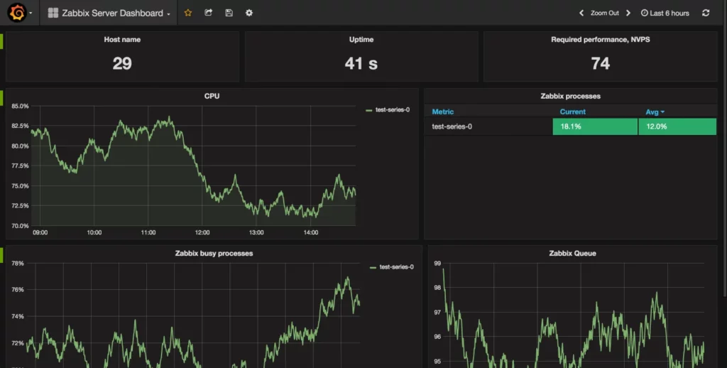Click the 12:00 label on CPU graph axis
The image size is (727, 368).
tap(202, 232)
